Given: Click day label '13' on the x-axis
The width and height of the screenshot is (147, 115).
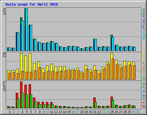Looking at the screenshot, I should pyautogui.click(x=60, y=112).
